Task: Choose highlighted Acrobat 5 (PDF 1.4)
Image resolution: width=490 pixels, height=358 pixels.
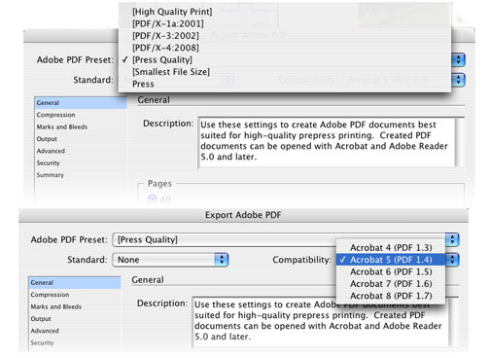Action: [x=391, y=260]
